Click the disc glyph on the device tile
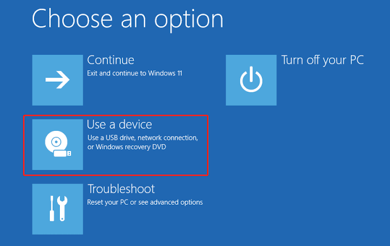Screen dimensions: 390x246 point(54,143)
